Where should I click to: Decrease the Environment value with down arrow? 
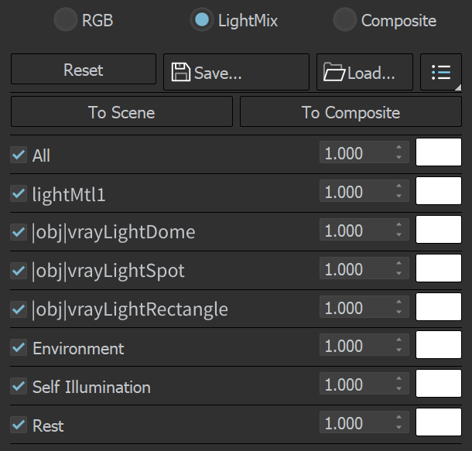coord(398,350)
